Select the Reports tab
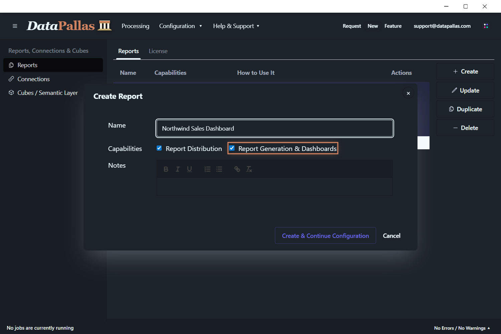 (x=128, y=51)
